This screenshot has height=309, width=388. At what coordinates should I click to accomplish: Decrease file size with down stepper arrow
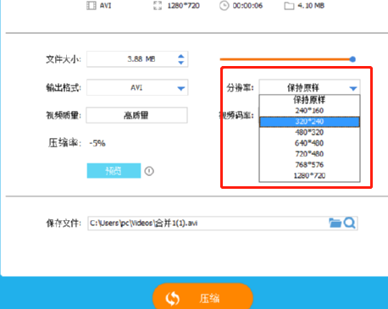[x=181, y=63]
